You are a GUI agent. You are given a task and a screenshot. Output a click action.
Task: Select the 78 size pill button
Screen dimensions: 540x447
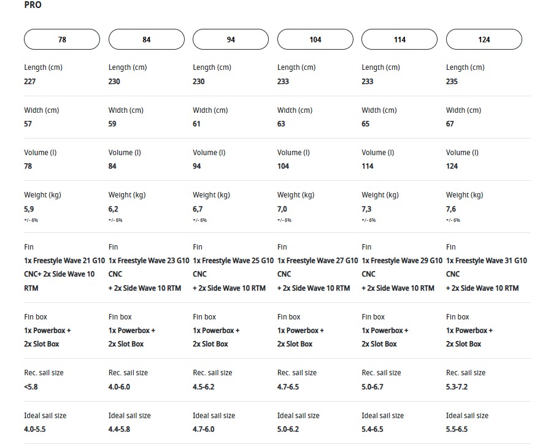click(62, 39)
